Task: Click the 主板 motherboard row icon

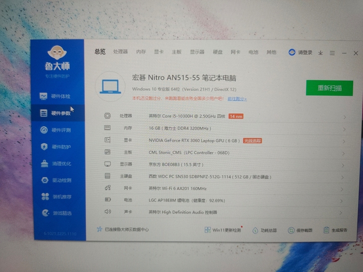Action: (107, 152)
